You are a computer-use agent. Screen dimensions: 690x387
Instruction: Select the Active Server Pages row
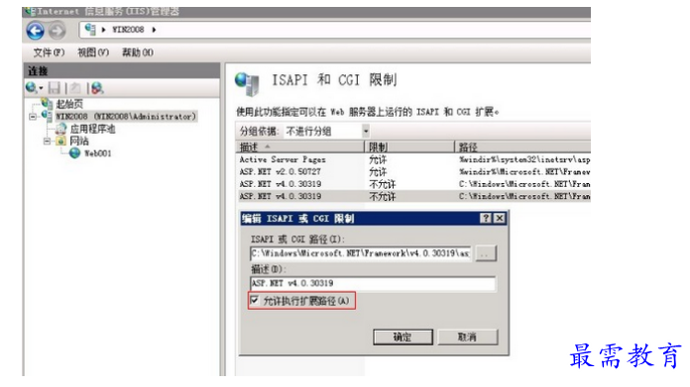pyautogui.click(x=413, y=159)
